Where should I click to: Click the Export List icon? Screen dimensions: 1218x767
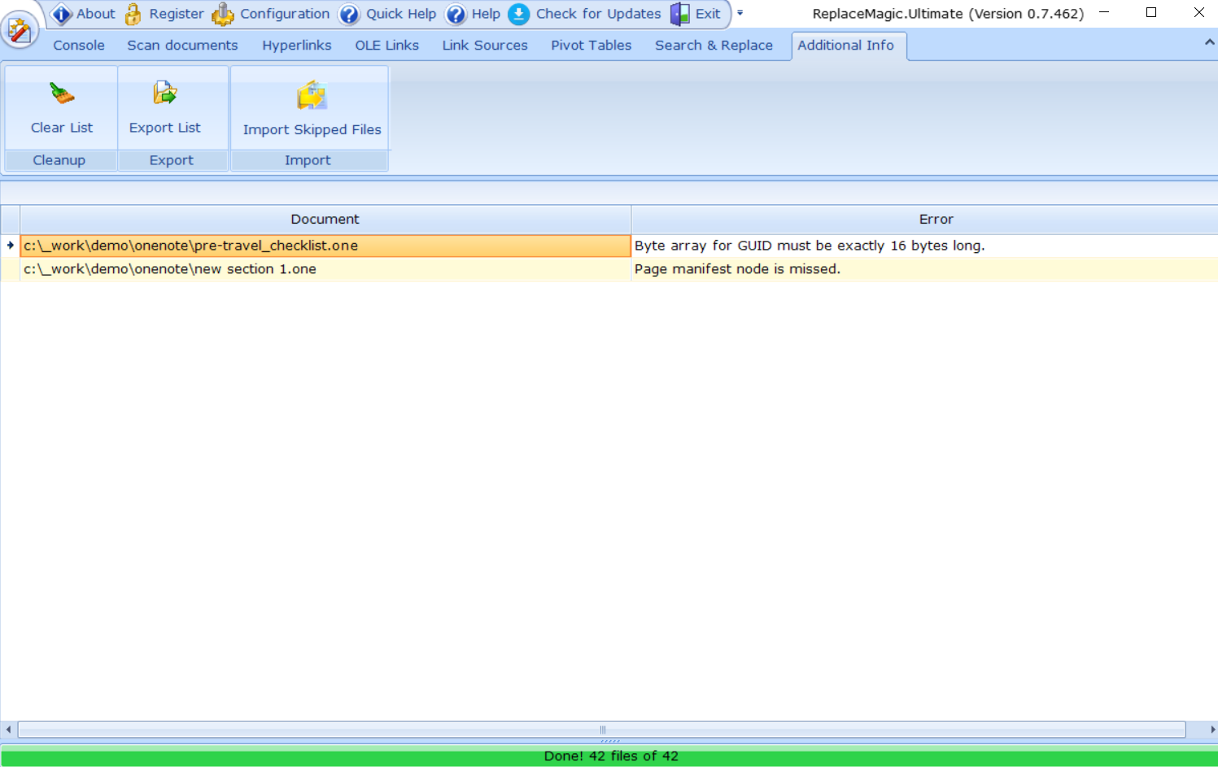point(165,94)
